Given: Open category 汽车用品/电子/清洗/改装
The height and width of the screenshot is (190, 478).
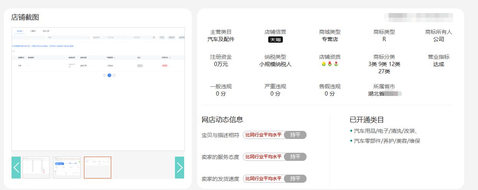Looking at the screenshot, I should pos(388,131).
